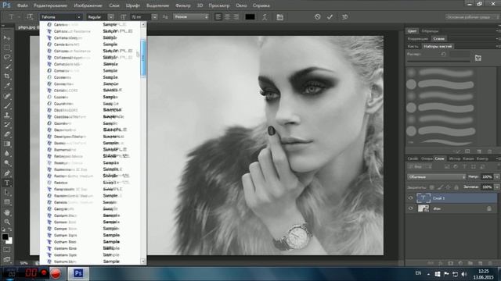Screen dimensions: 501x281
Task: Select the Healing Brush tool
Action: point(7,96)
